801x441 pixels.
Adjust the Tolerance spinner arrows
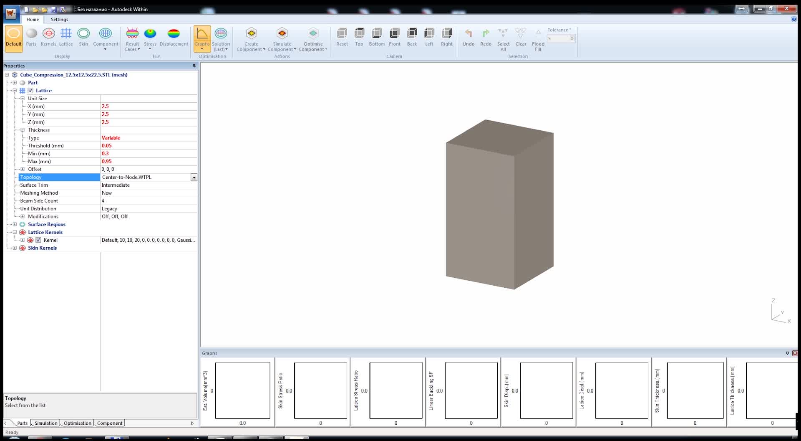572,38
